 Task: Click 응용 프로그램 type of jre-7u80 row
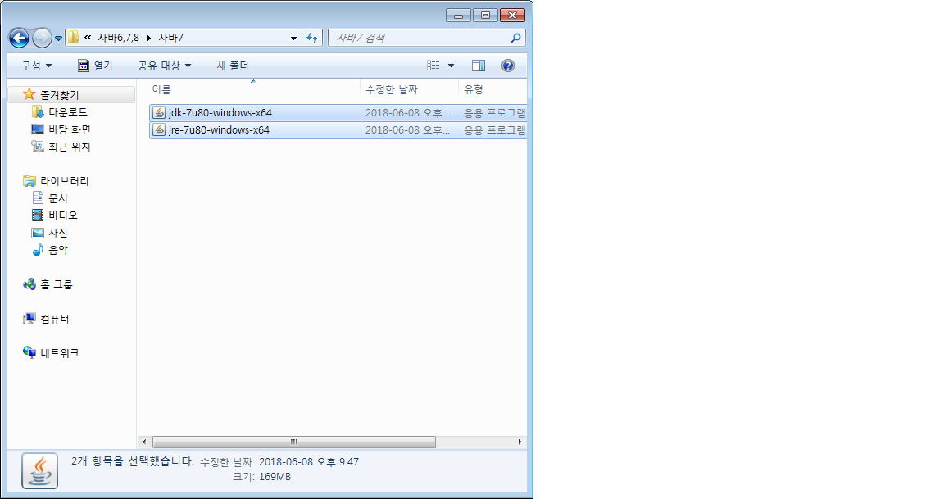(495, 130)
